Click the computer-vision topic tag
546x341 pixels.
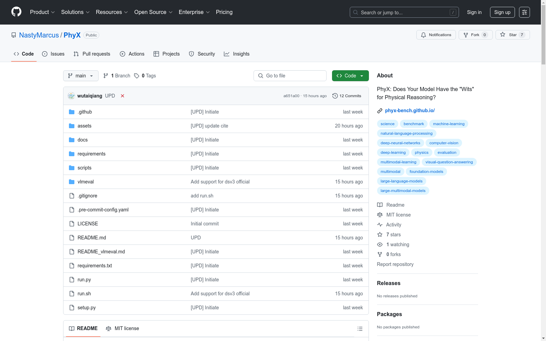coord(444,143)
